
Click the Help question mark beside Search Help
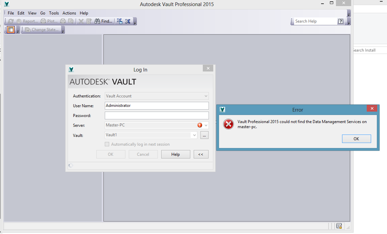coord(340,21)
